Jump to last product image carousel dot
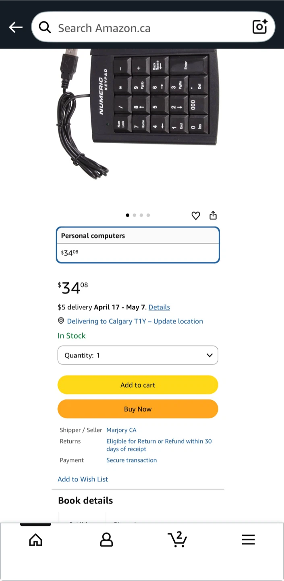The height and width of the screenshot is (581, 284). [x=148, y=215]
